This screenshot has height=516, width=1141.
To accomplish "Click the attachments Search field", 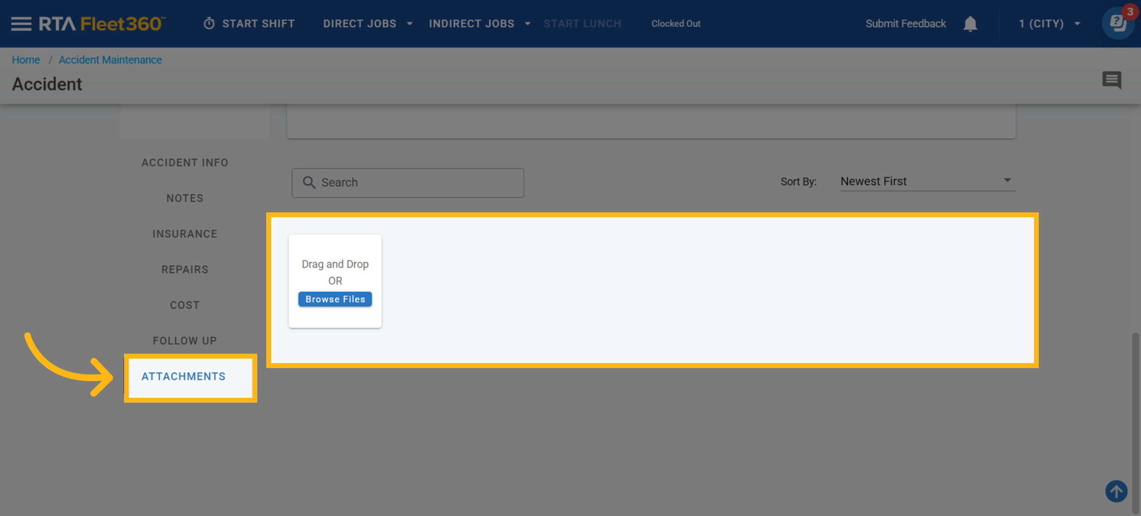I will [x=418, y=182].
